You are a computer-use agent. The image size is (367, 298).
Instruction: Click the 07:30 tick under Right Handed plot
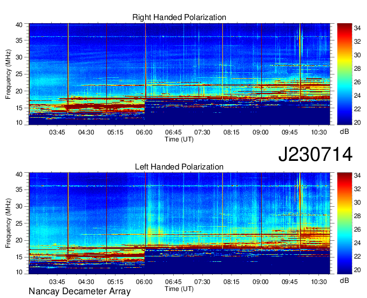click(x=202, y=132)
